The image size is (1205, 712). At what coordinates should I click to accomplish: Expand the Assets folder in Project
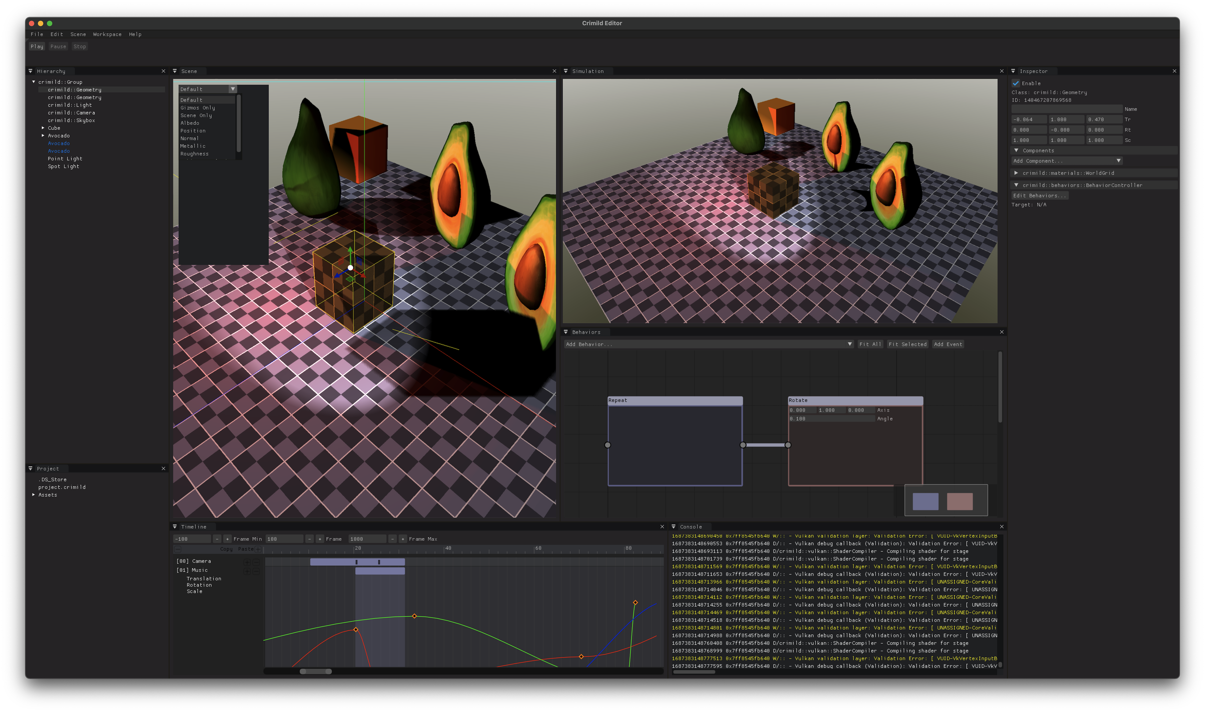pyautogui.click(x=34, y=495)
